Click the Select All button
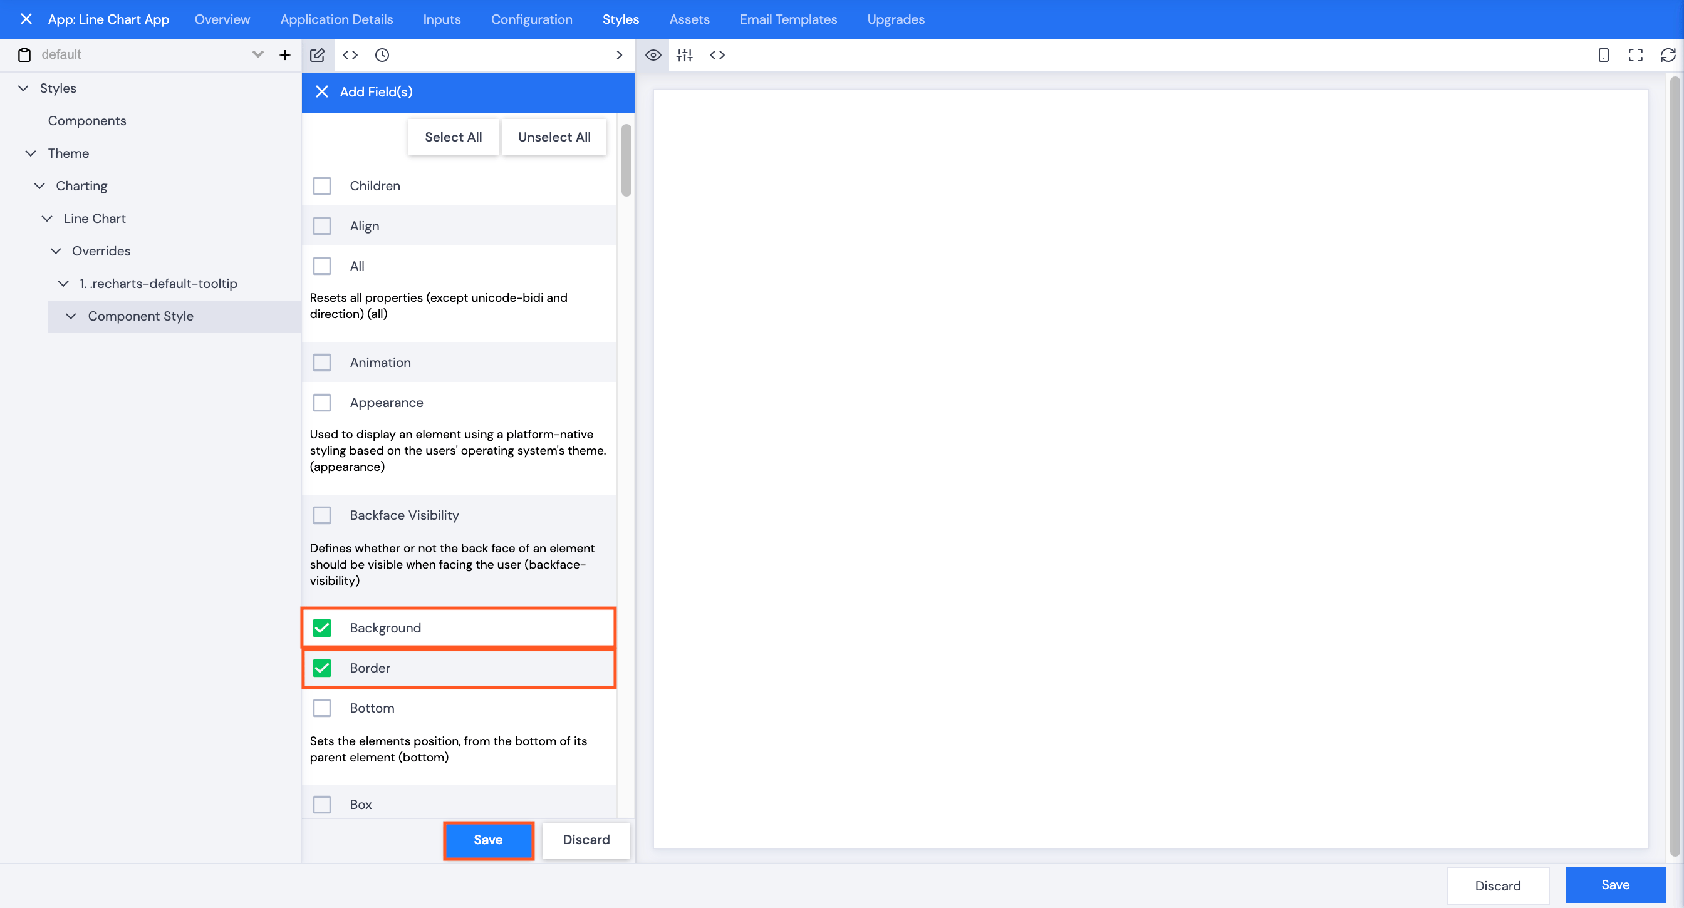Viewport: 1684px width, 908px height. tap(452, 137)
